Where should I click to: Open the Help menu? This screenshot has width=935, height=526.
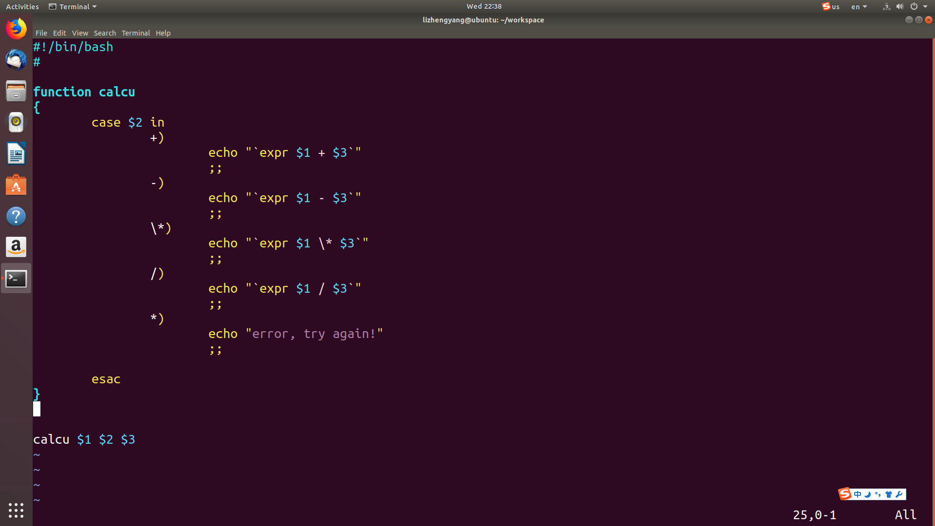click(x=163, y=33)
